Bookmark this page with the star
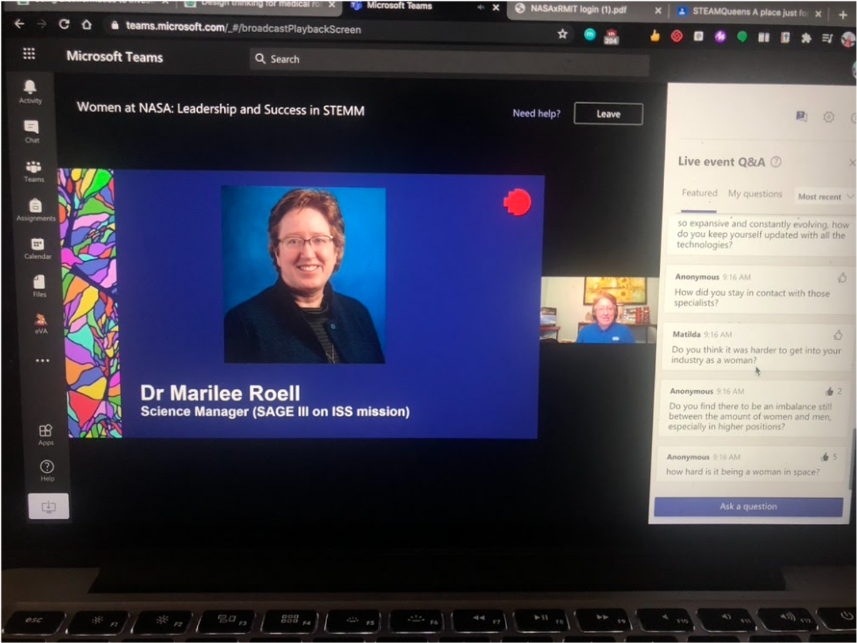Screen dimensions: 857x643 (563, 34)
